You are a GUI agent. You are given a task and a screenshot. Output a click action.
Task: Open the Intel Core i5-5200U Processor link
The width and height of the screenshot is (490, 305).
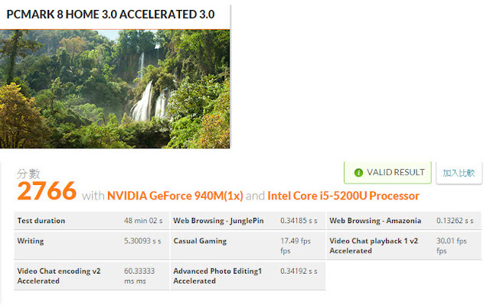click(x=343, y=196)
